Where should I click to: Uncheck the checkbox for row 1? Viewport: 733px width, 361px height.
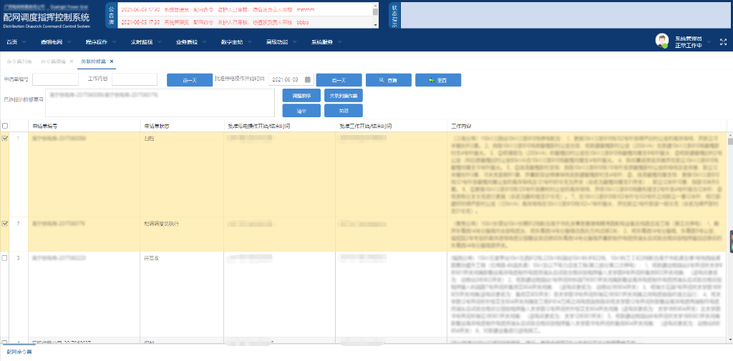click(x=6, y=139)
